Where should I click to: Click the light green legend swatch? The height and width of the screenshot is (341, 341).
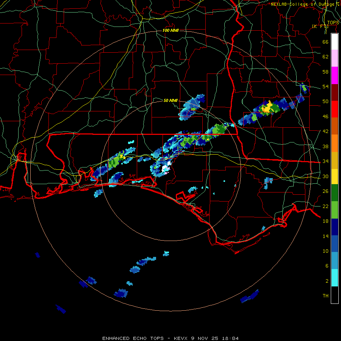(335, 210)
